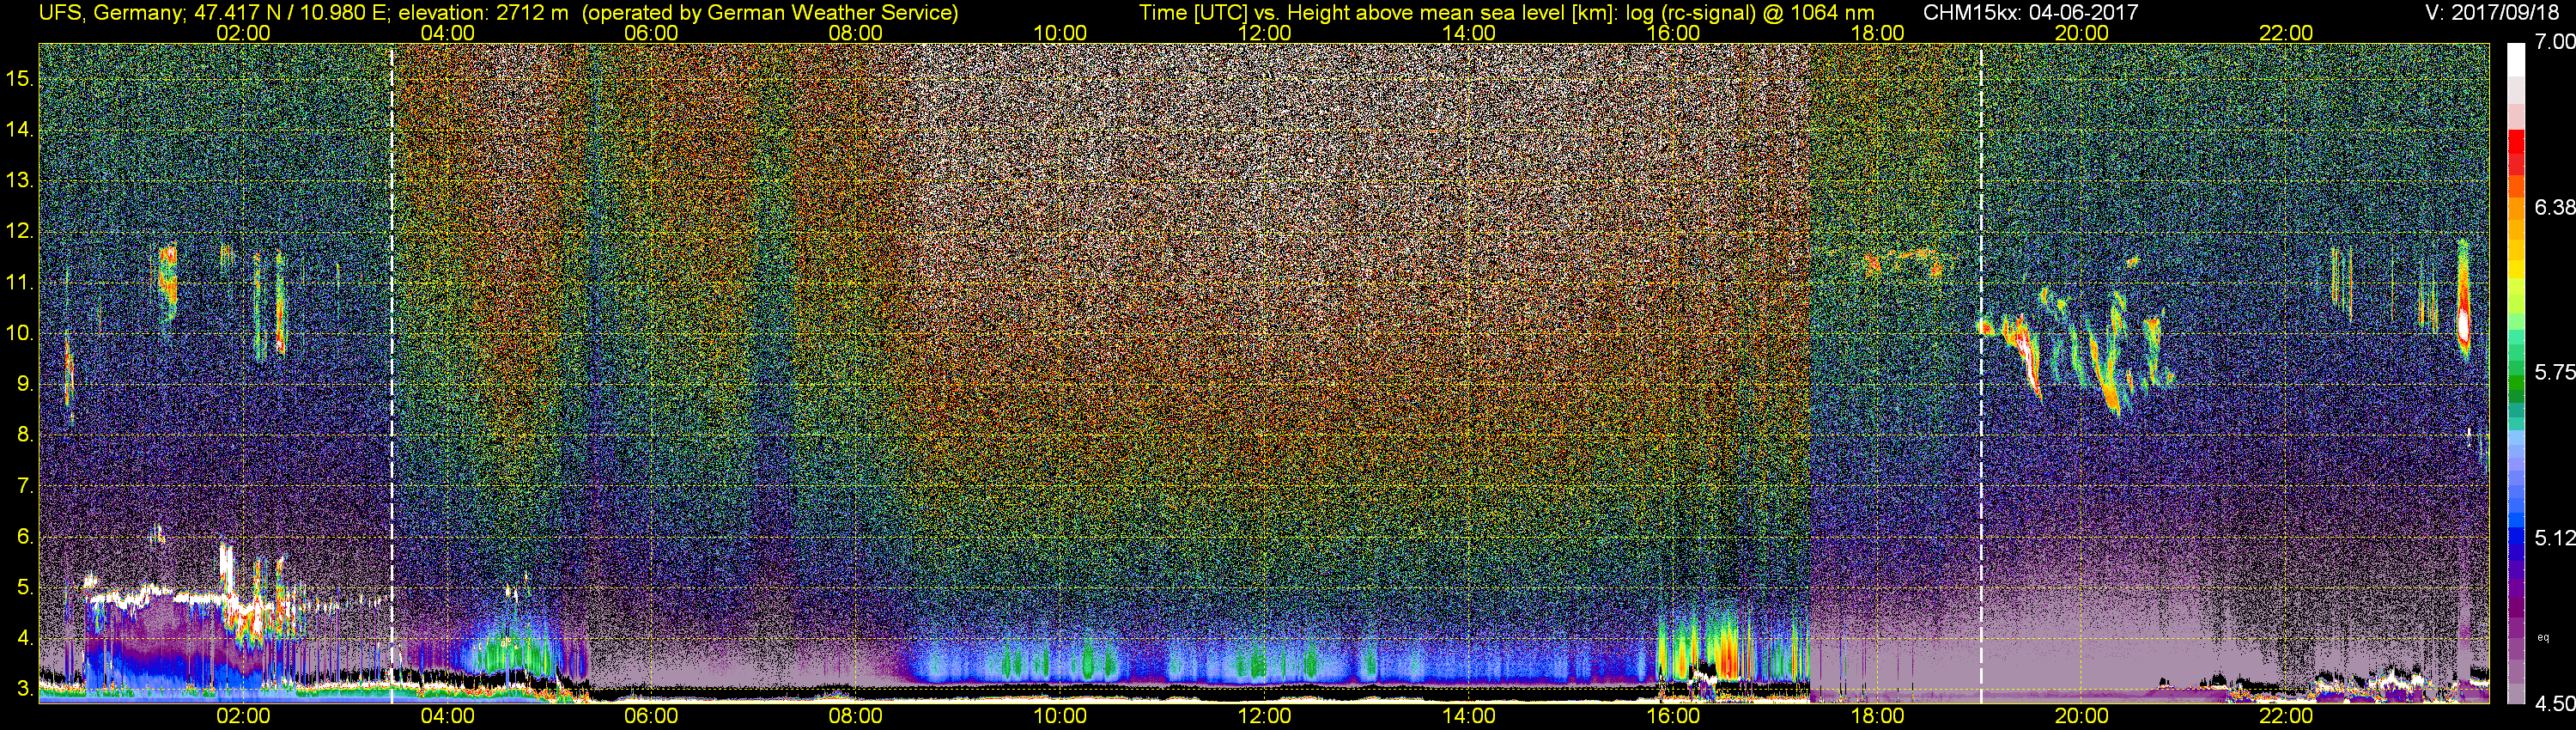
Task: Click the "7." height axis label
Action: point(25,486)
